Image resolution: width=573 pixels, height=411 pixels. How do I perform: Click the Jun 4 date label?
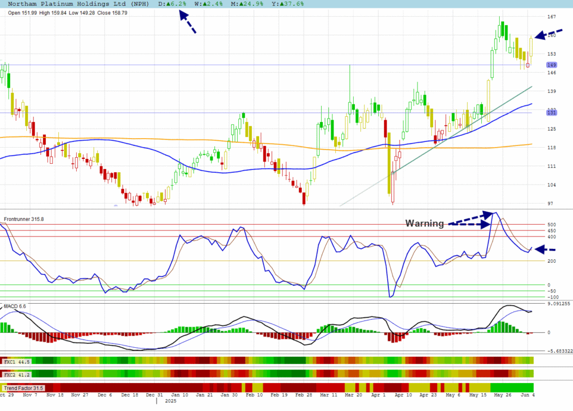tap(527, 395)
